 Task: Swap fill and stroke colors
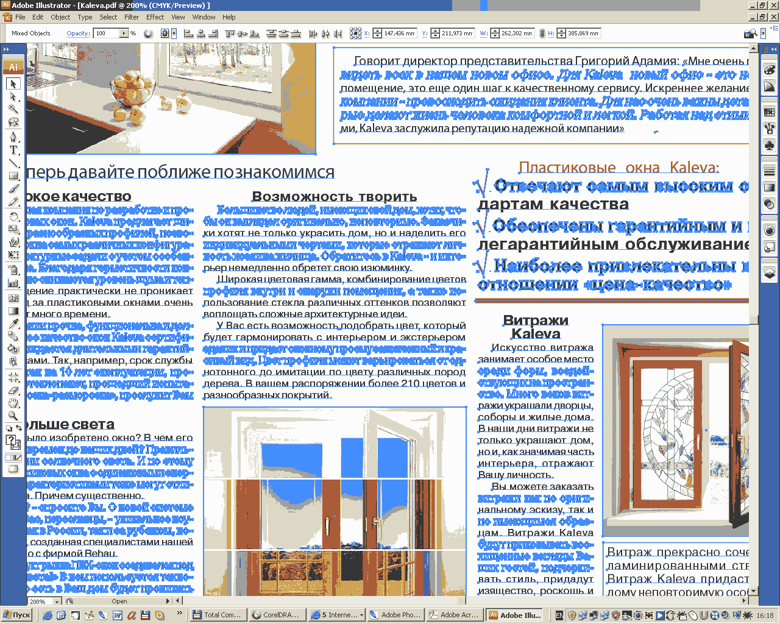click(19, 428)
